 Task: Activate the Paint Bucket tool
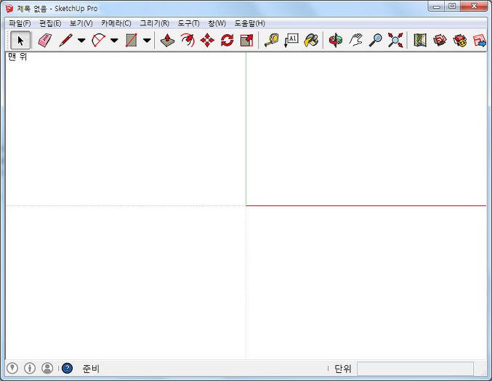click(x=311, y=41)
